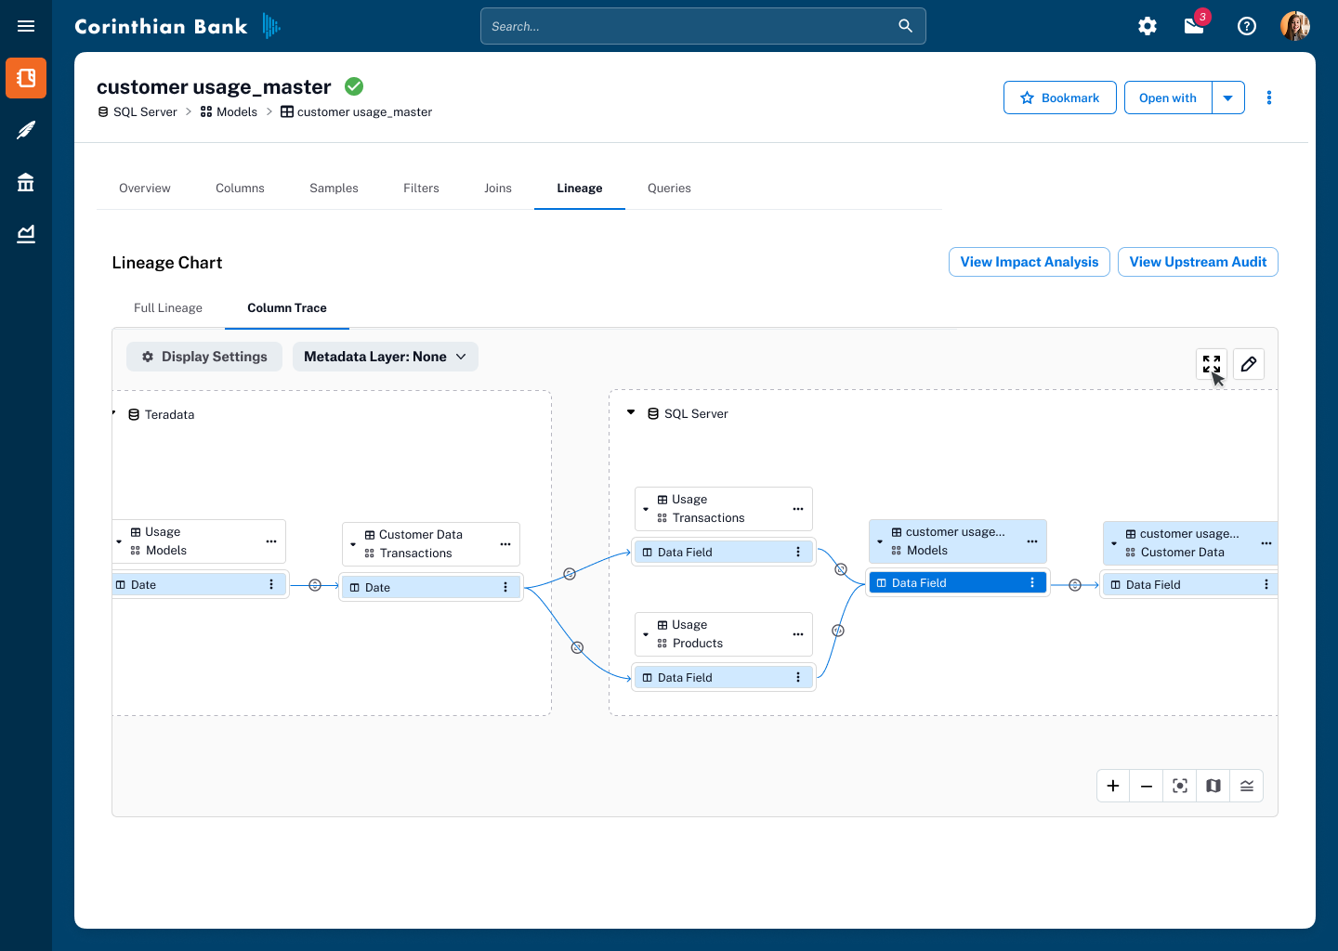Screen dimensions: 1338x951
Task: Open the page's three-dot more options
Action: [1269, 98]
